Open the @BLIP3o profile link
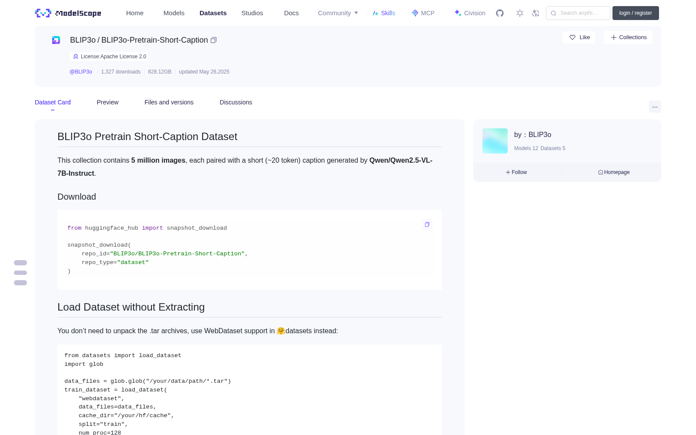 click(x=81, y=72)
